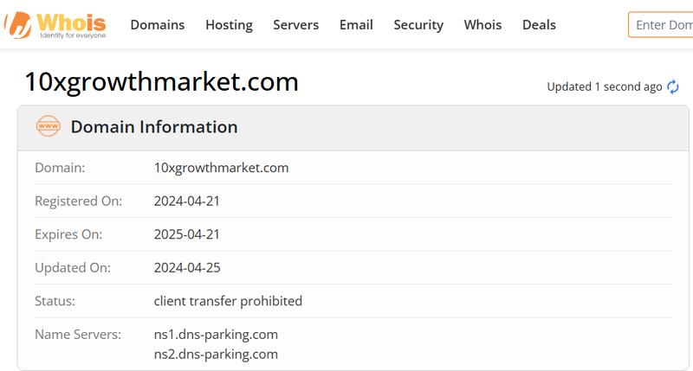This screenshot has width=693, height=371.
Task: Click the Status: label
Action: 55,301
